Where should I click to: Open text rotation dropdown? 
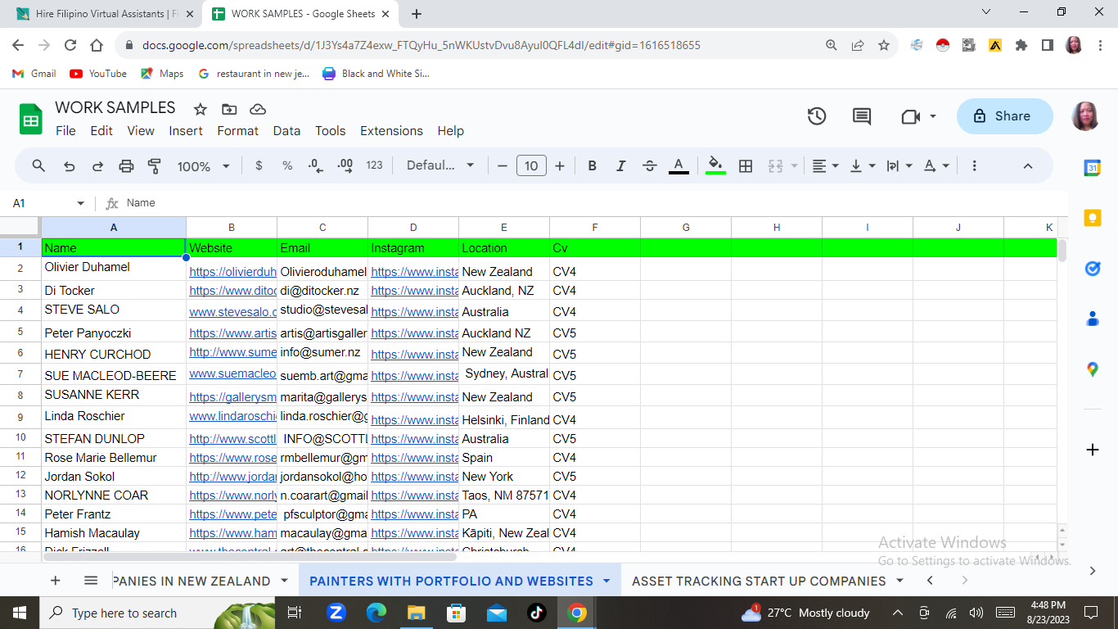coord(936,165)
